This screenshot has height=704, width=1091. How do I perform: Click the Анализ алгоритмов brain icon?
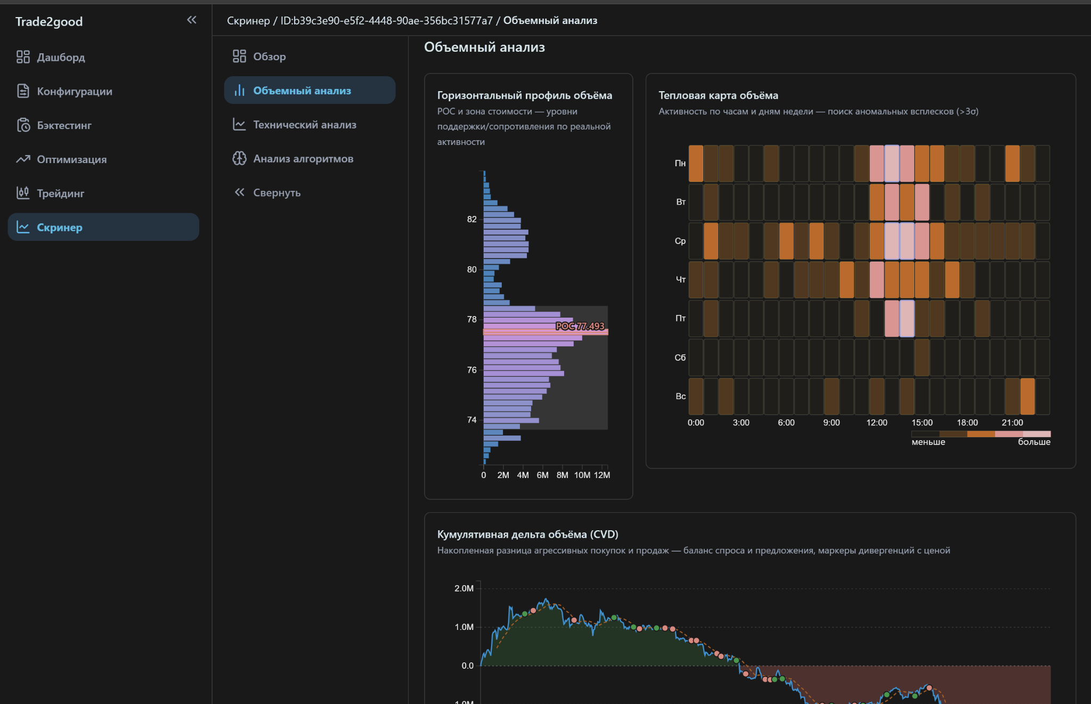pyautogui.click(x=239, y=159)
